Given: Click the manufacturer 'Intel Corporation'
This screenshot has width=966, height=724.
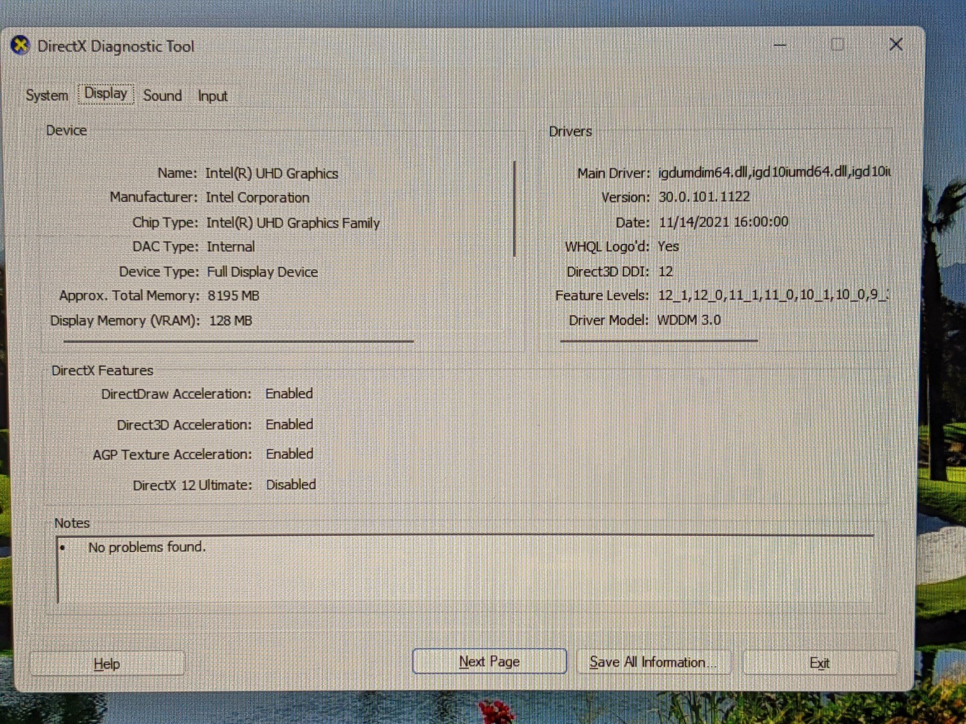Looking at the screenshot, I should tap(257, 197).
